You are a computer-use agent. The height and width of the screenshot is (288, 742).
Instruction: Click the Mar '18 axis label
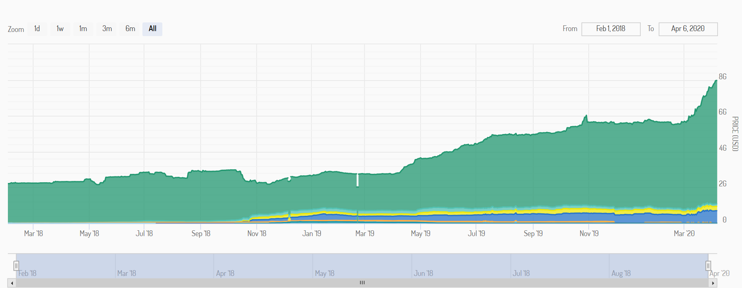(x=34, y=234)
